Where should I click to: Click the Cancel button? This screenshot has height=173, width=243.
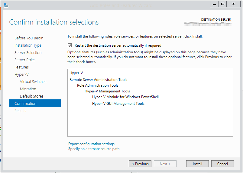(222, 164)
